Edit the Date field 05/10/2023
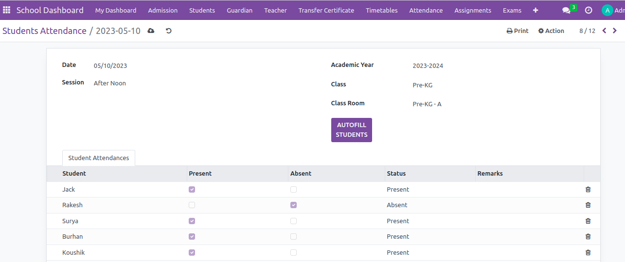 click(110, 66)
